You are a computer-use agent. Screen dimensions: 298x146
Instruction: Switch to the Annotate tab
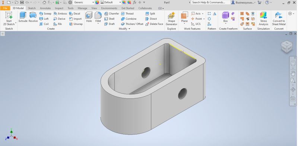(x=45, y=8)
